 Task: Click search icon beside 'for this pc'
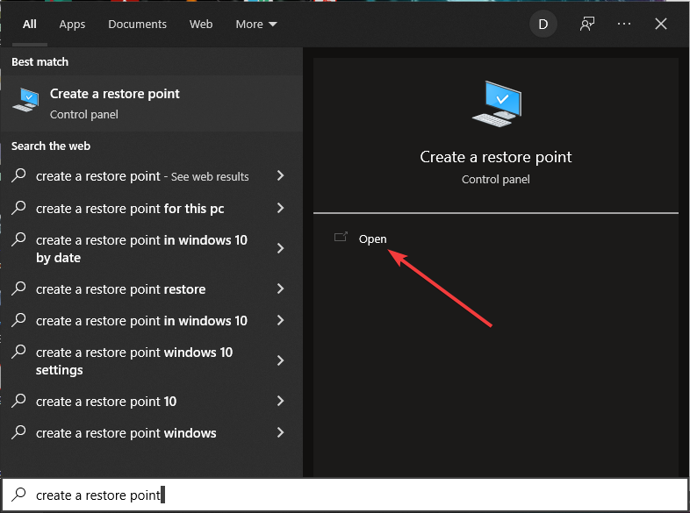[18, 207]
